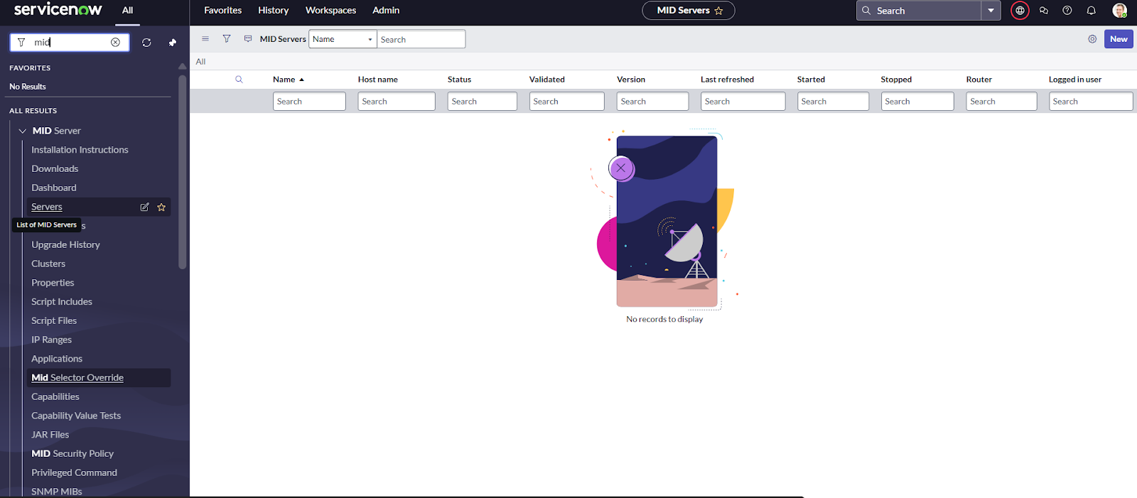Open the IP Ranges module
The height and width of the screenshot is (498, 1137).
click(51, 340)
